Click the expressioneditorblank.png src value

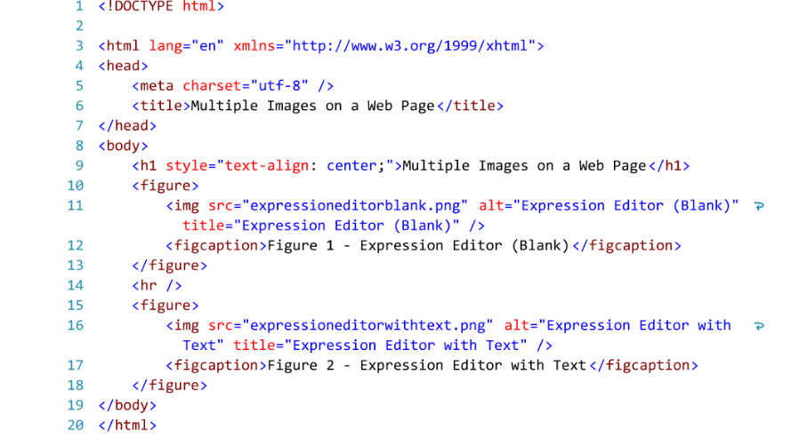(x=355, y=206)
